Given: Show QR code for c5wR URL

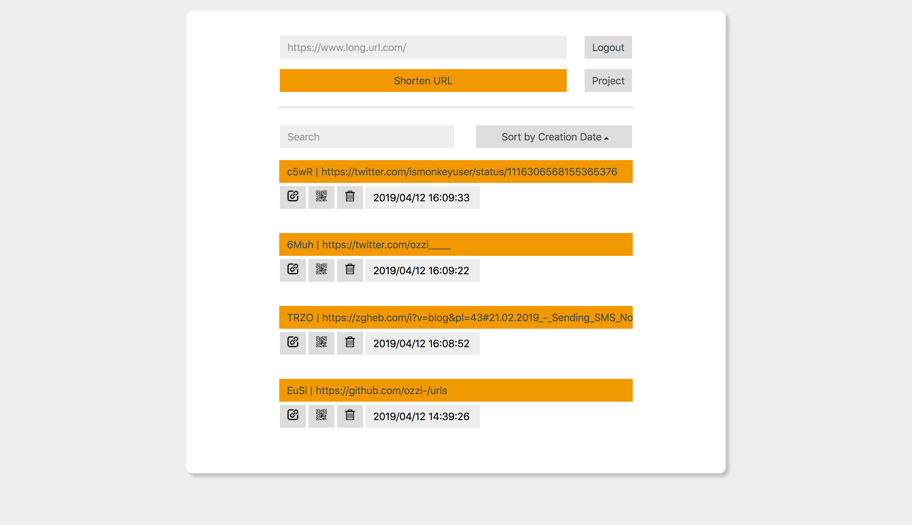Looking at the screenshot, I should tap(321, 197).
